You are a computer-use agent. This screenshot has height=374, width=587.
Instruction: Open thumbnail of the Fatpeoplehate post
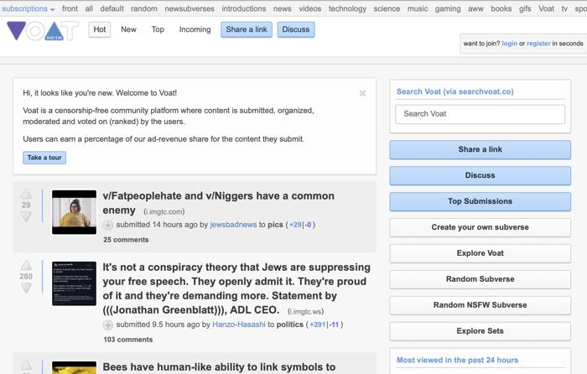(74, 212)
